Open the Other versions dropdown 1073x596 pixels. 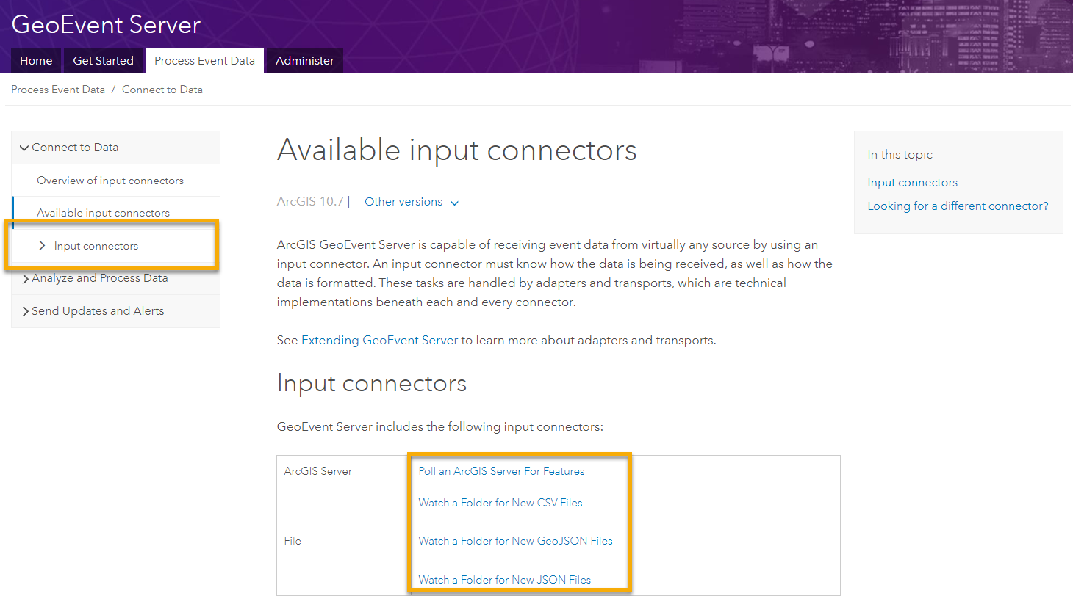[411, 202]
